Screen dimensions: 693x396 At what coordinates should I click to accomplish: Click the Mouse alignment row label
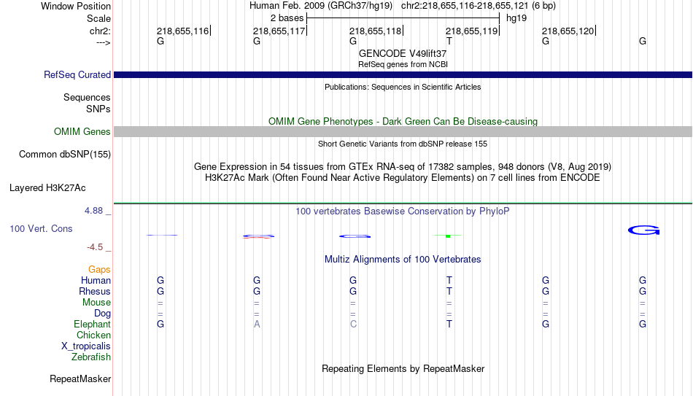pyautogui.click(x=96, y=303)
